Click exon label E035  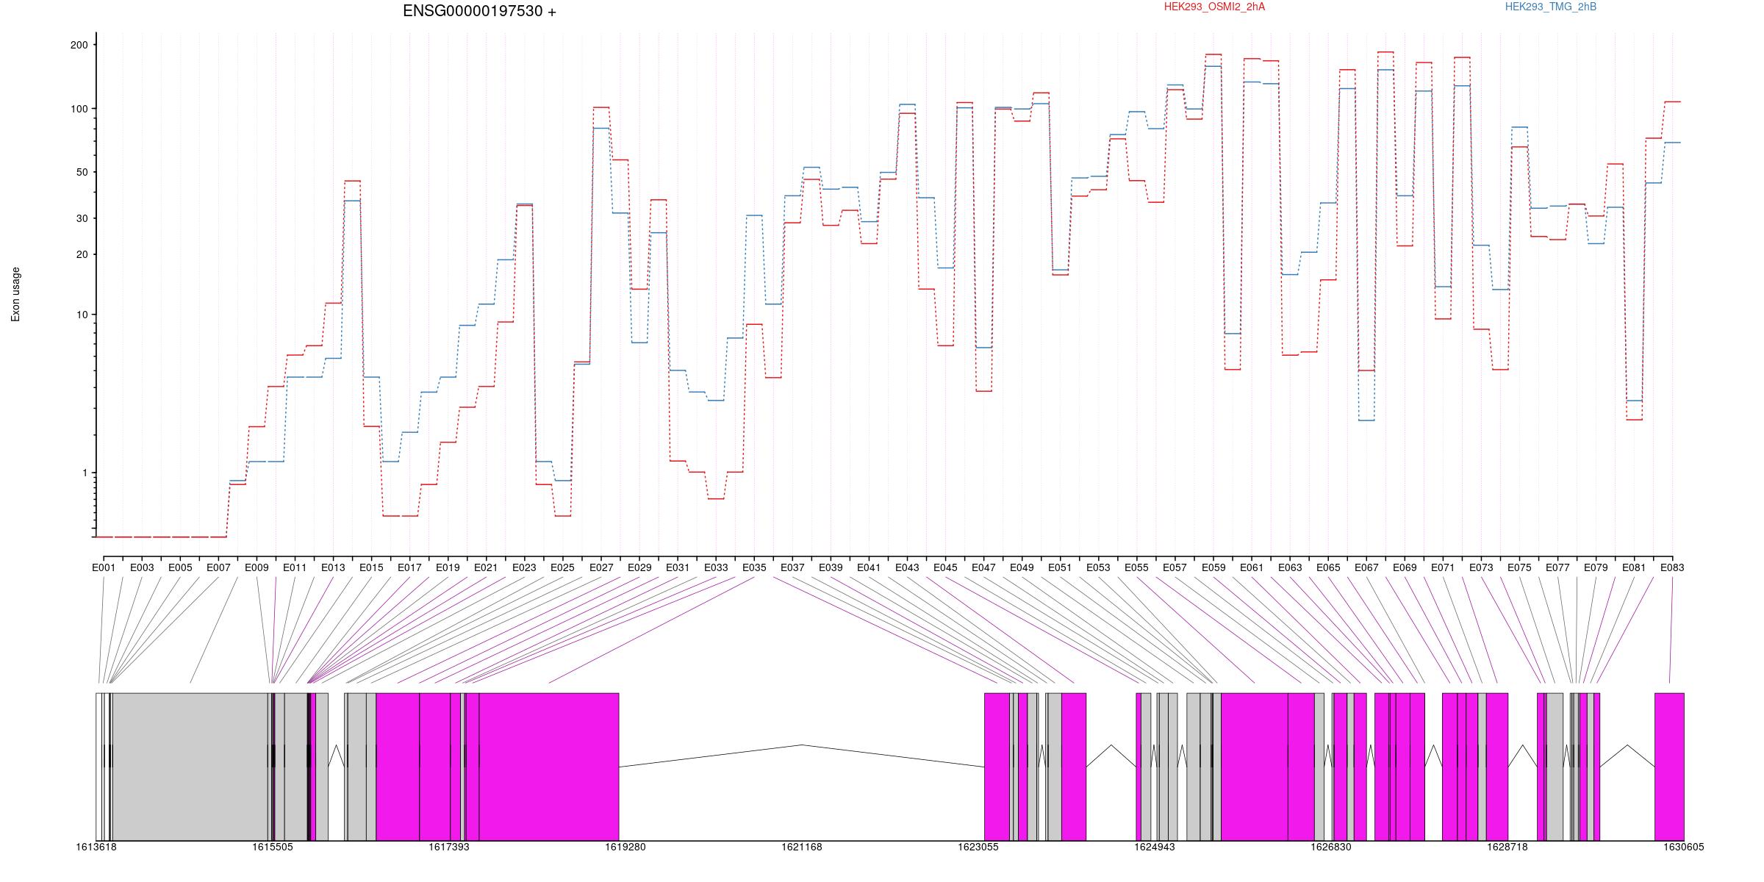tap(754, 567)
